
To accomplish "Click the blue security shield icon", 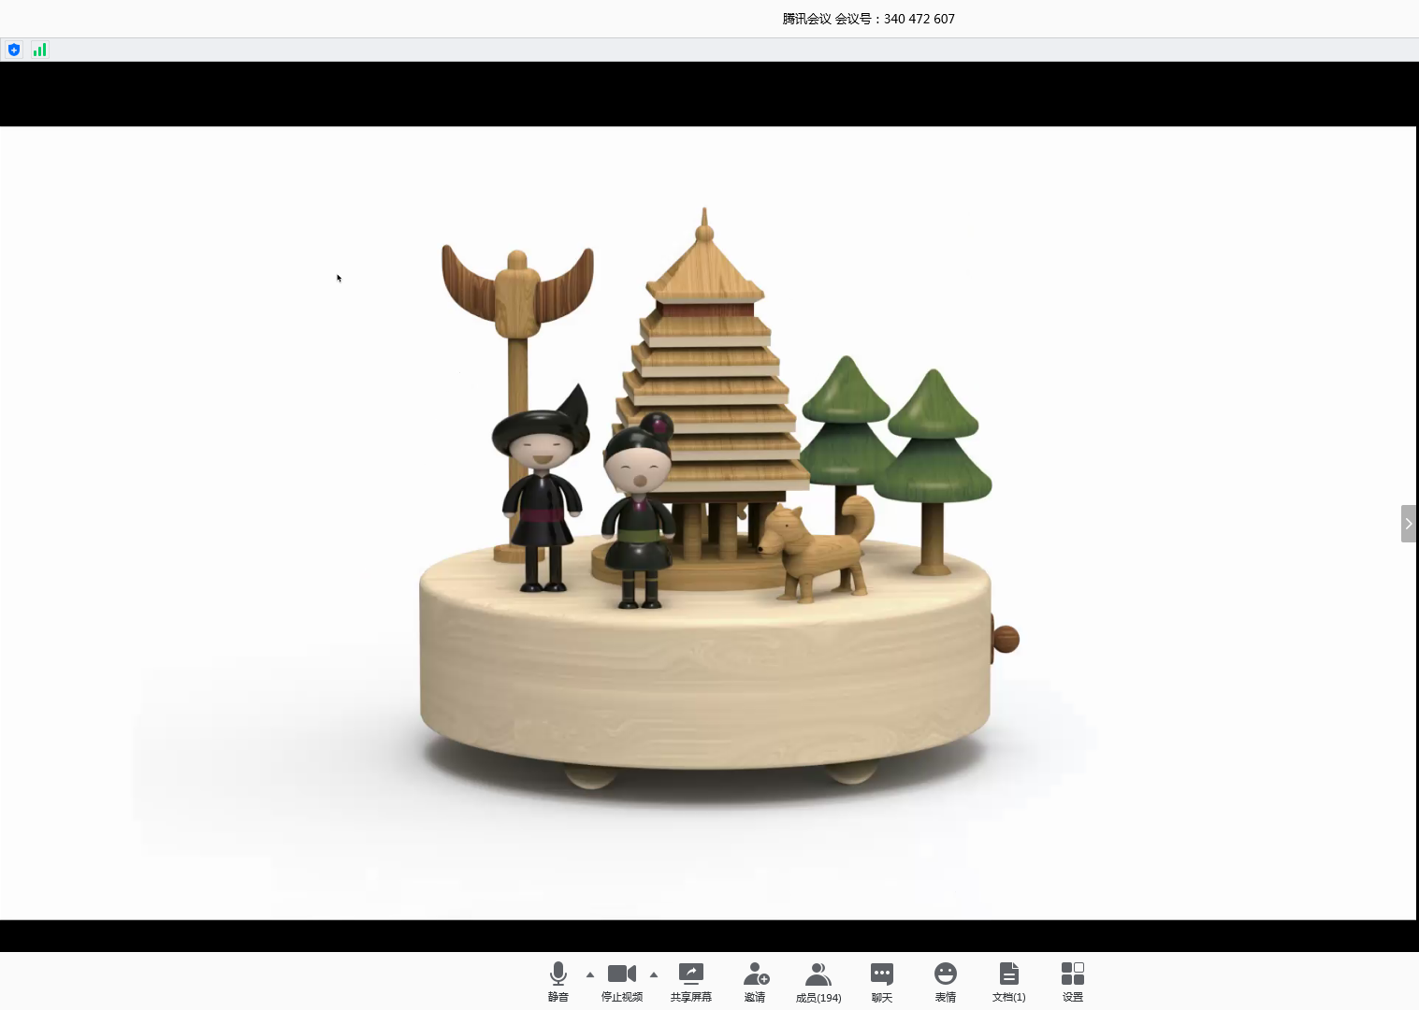I will coord(14,50).
